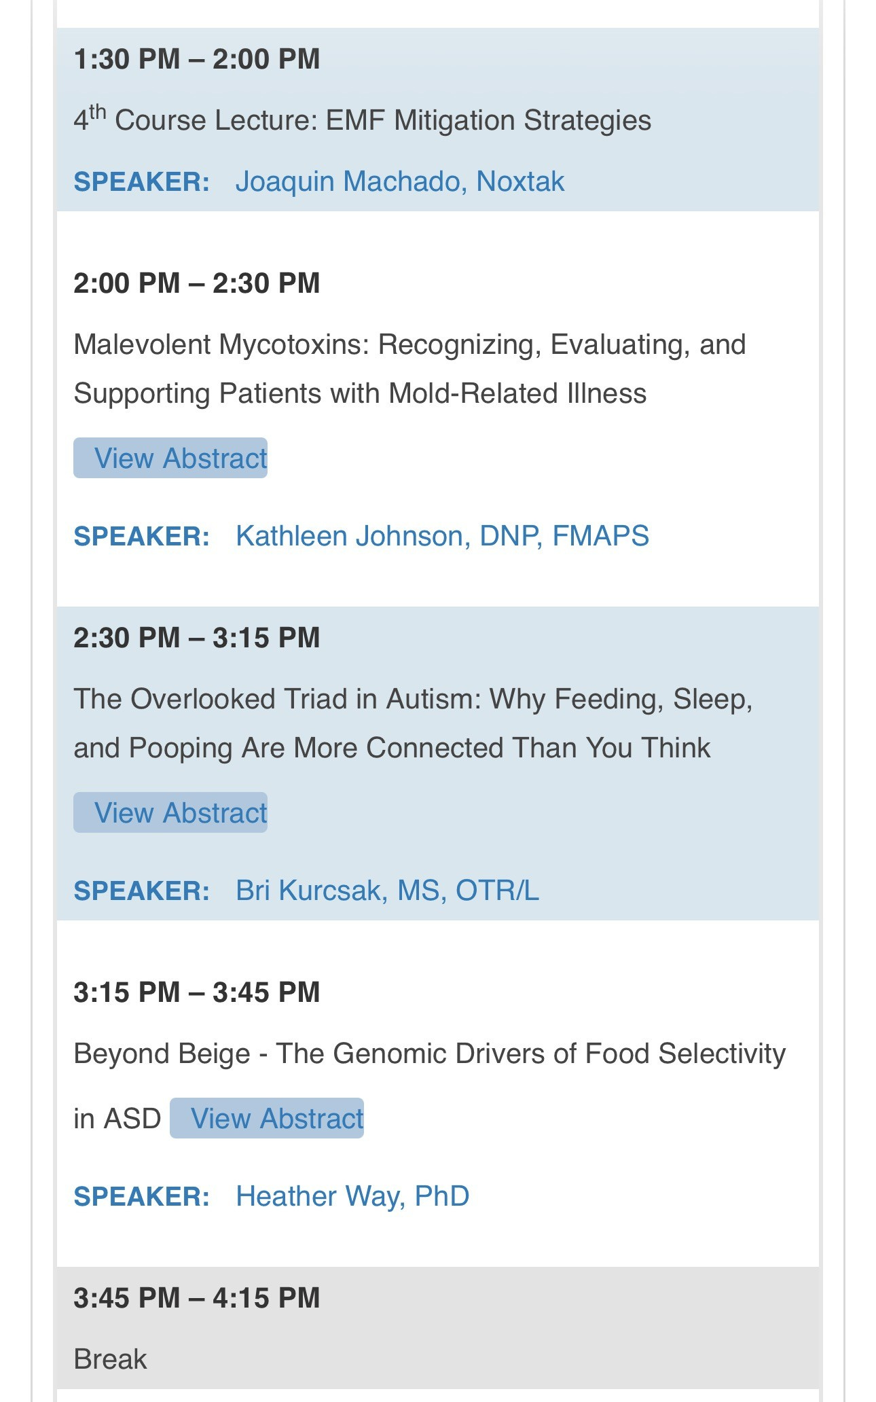The width and height of the screenshot is (876, 1402).
Task: Select the 2:30 PM – 3:15 PM time heading
Action: point(197,638)
